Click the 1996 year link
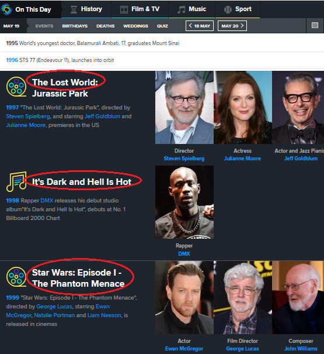The width and height of the screenshot is (324, 354). click(12, 60)
